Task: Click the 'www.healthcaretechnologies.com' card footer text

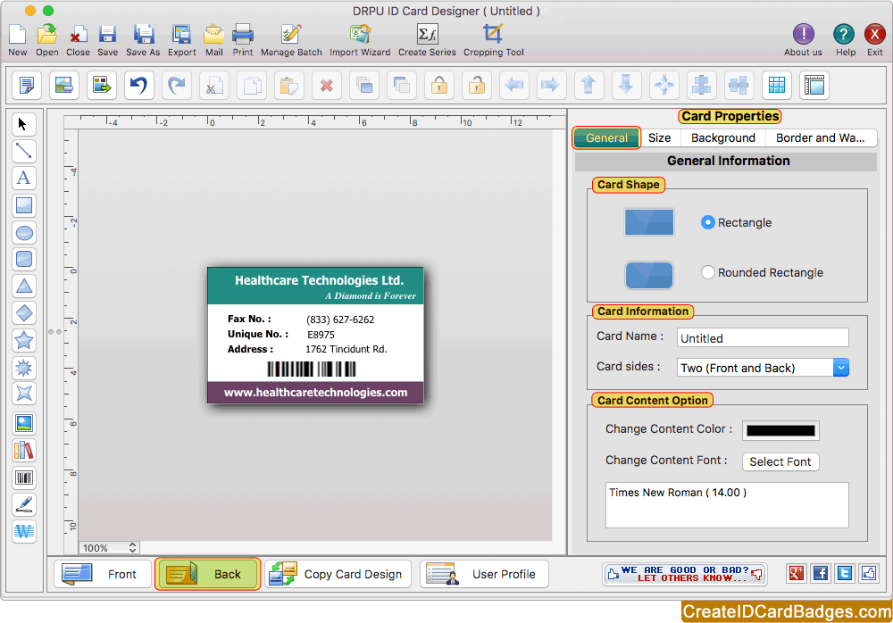Action: 315,393
